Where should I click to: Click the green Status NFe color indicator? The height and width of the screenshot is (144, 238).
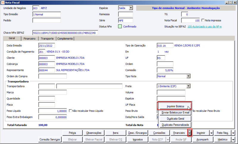pos(120,26)
